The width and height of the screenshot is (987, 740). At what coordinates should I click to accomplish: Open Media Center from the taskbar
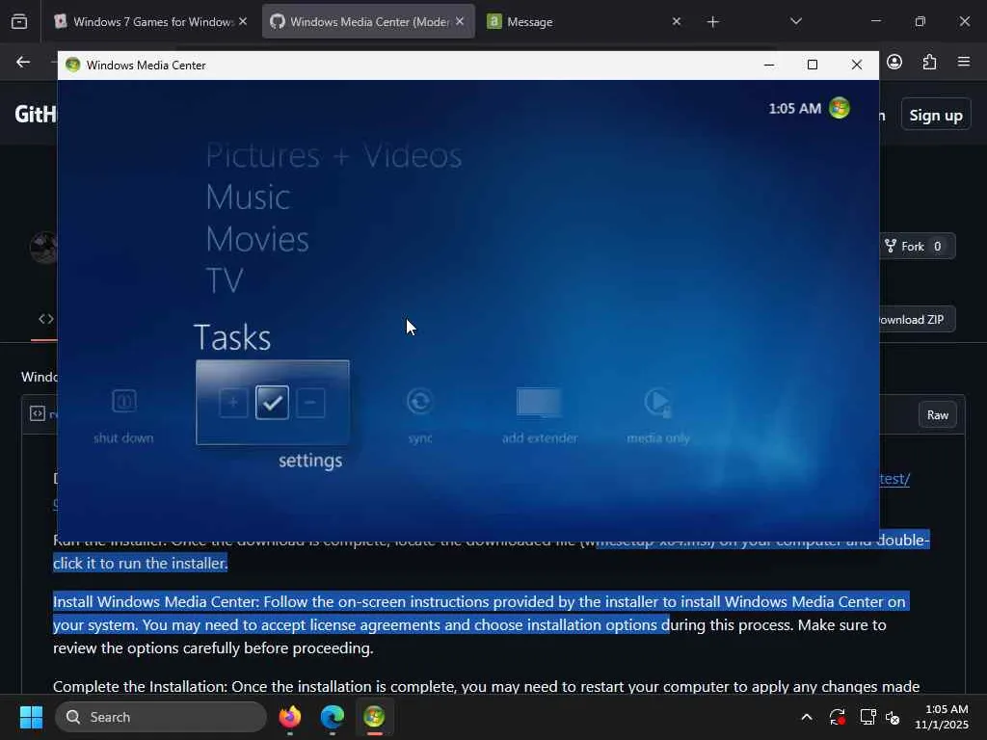click(x=374, y=717)
